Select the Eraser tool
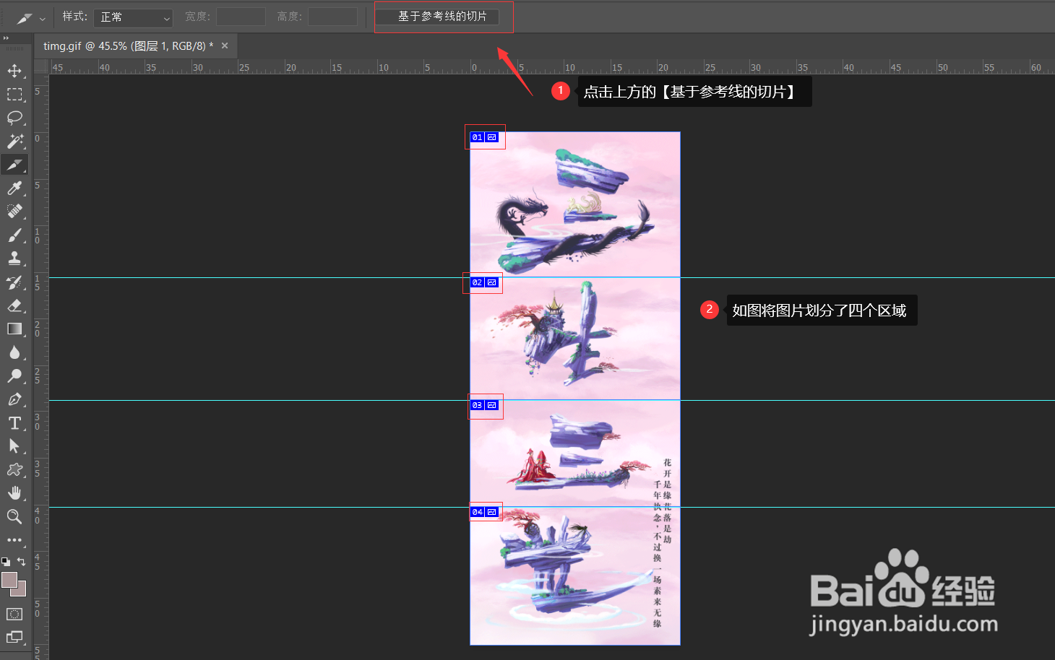This screenshot has height=660, width=1055. [14, 305]
